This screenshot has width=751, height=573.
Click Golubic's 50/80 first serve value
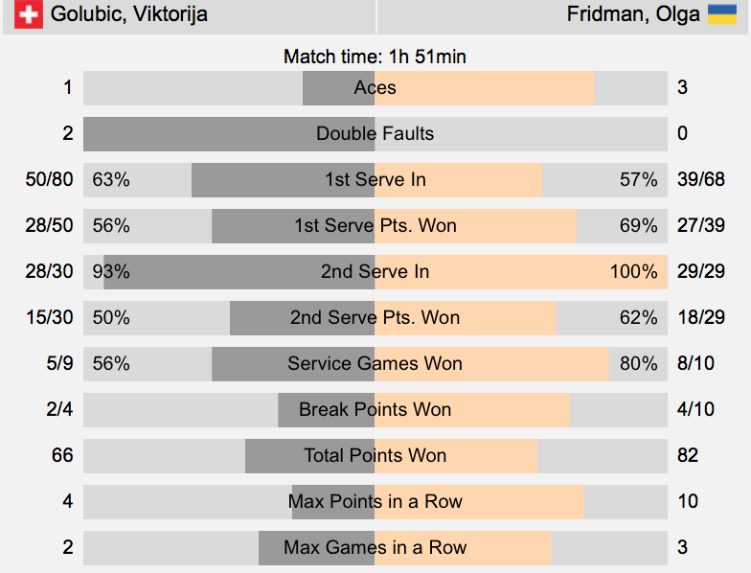50,180
